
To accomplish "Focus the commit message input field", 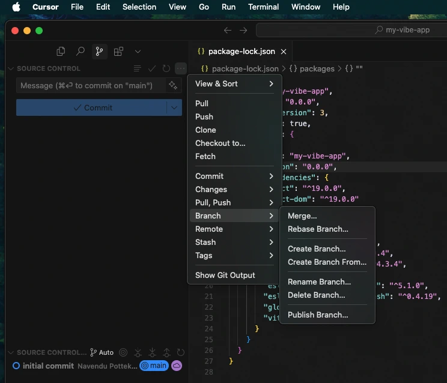I will point(91,85).
